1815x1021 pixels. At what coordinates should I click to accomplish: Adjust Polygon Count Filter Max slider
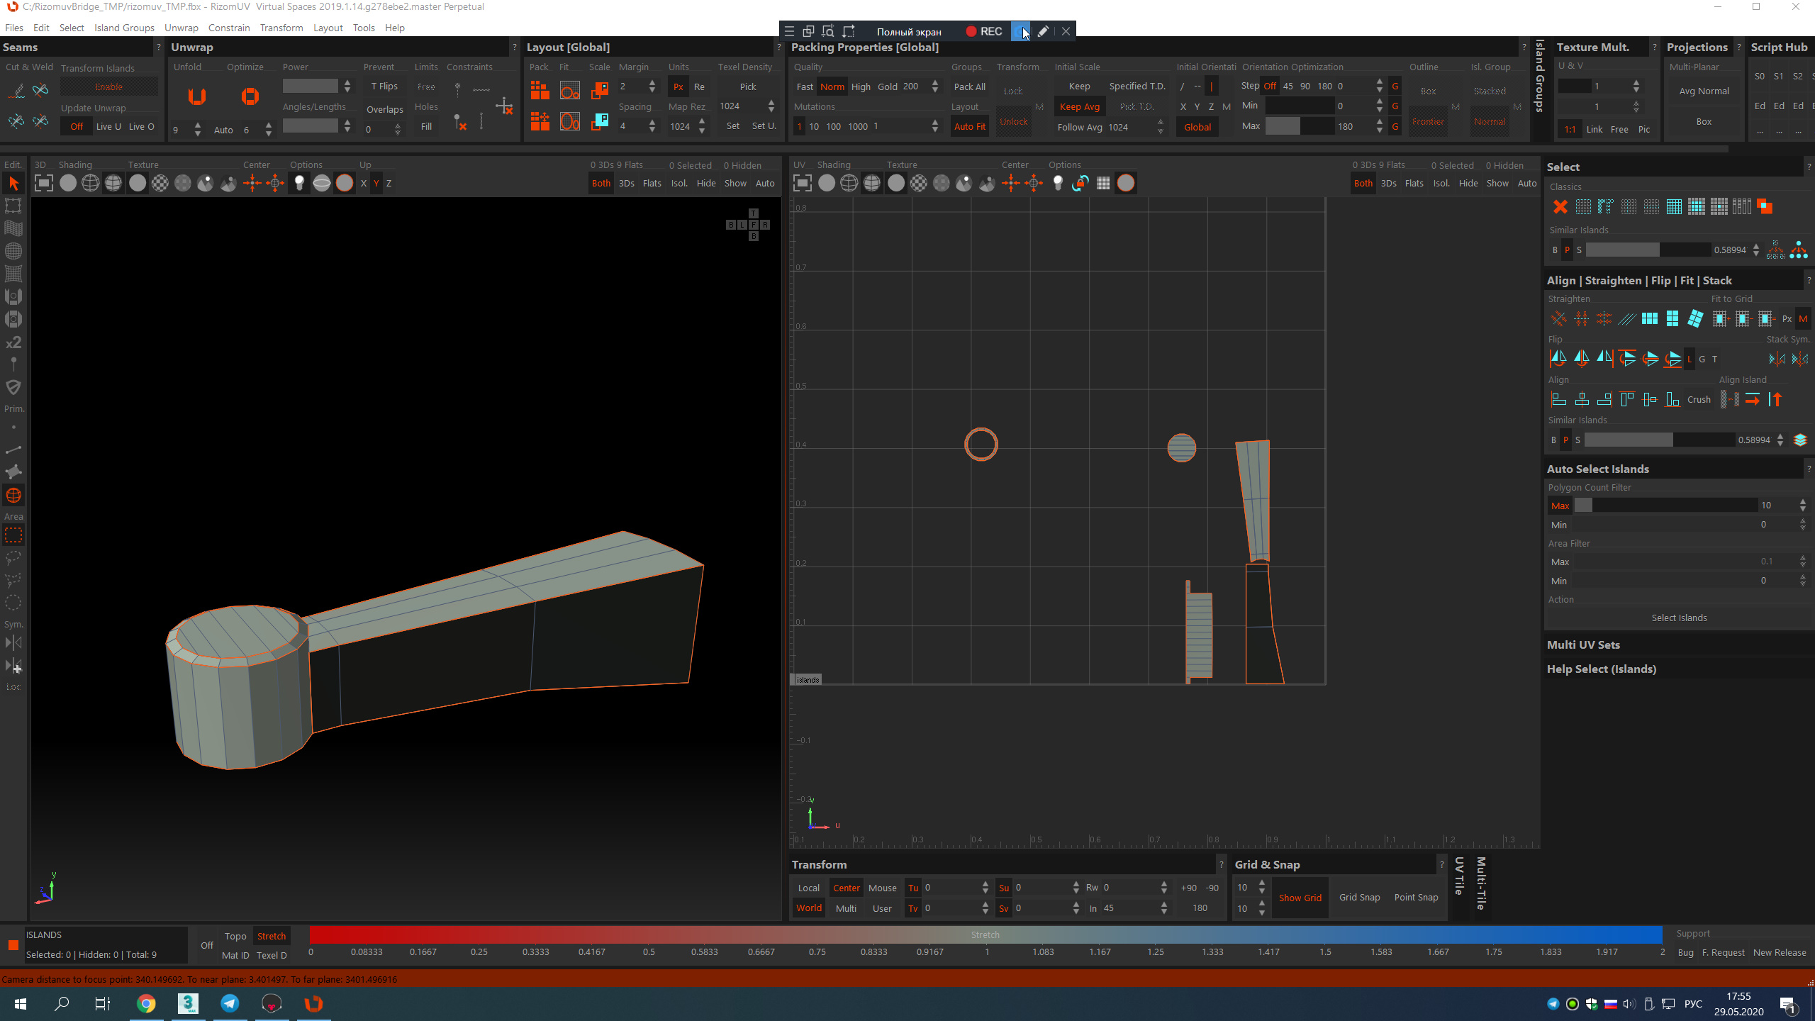pyautogui.click(x=1665, y=506)
